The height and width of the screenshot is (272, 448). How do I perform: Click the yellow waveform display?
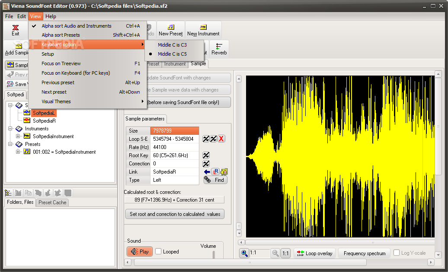click(340, 156)
